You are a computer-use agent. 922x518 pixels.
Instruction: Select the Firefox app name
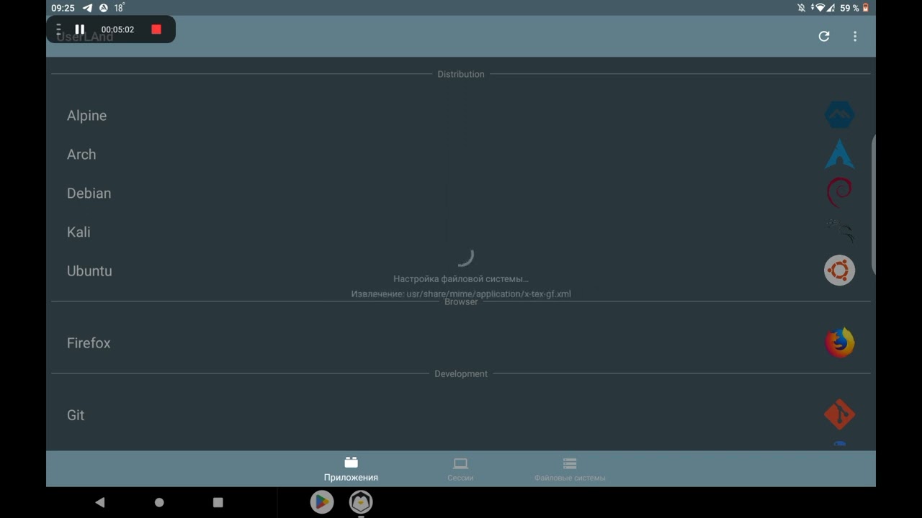coord(89,343)
